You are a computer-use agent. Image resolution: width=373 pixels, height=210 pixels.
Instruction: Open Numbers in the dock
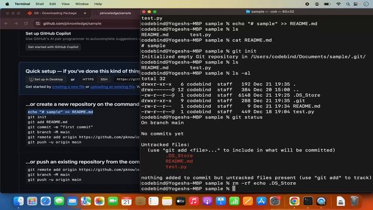(234, 201)
